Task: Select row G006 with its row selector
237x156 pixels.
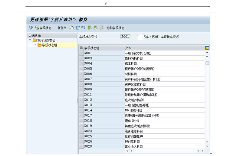Action: pos(81,74)
